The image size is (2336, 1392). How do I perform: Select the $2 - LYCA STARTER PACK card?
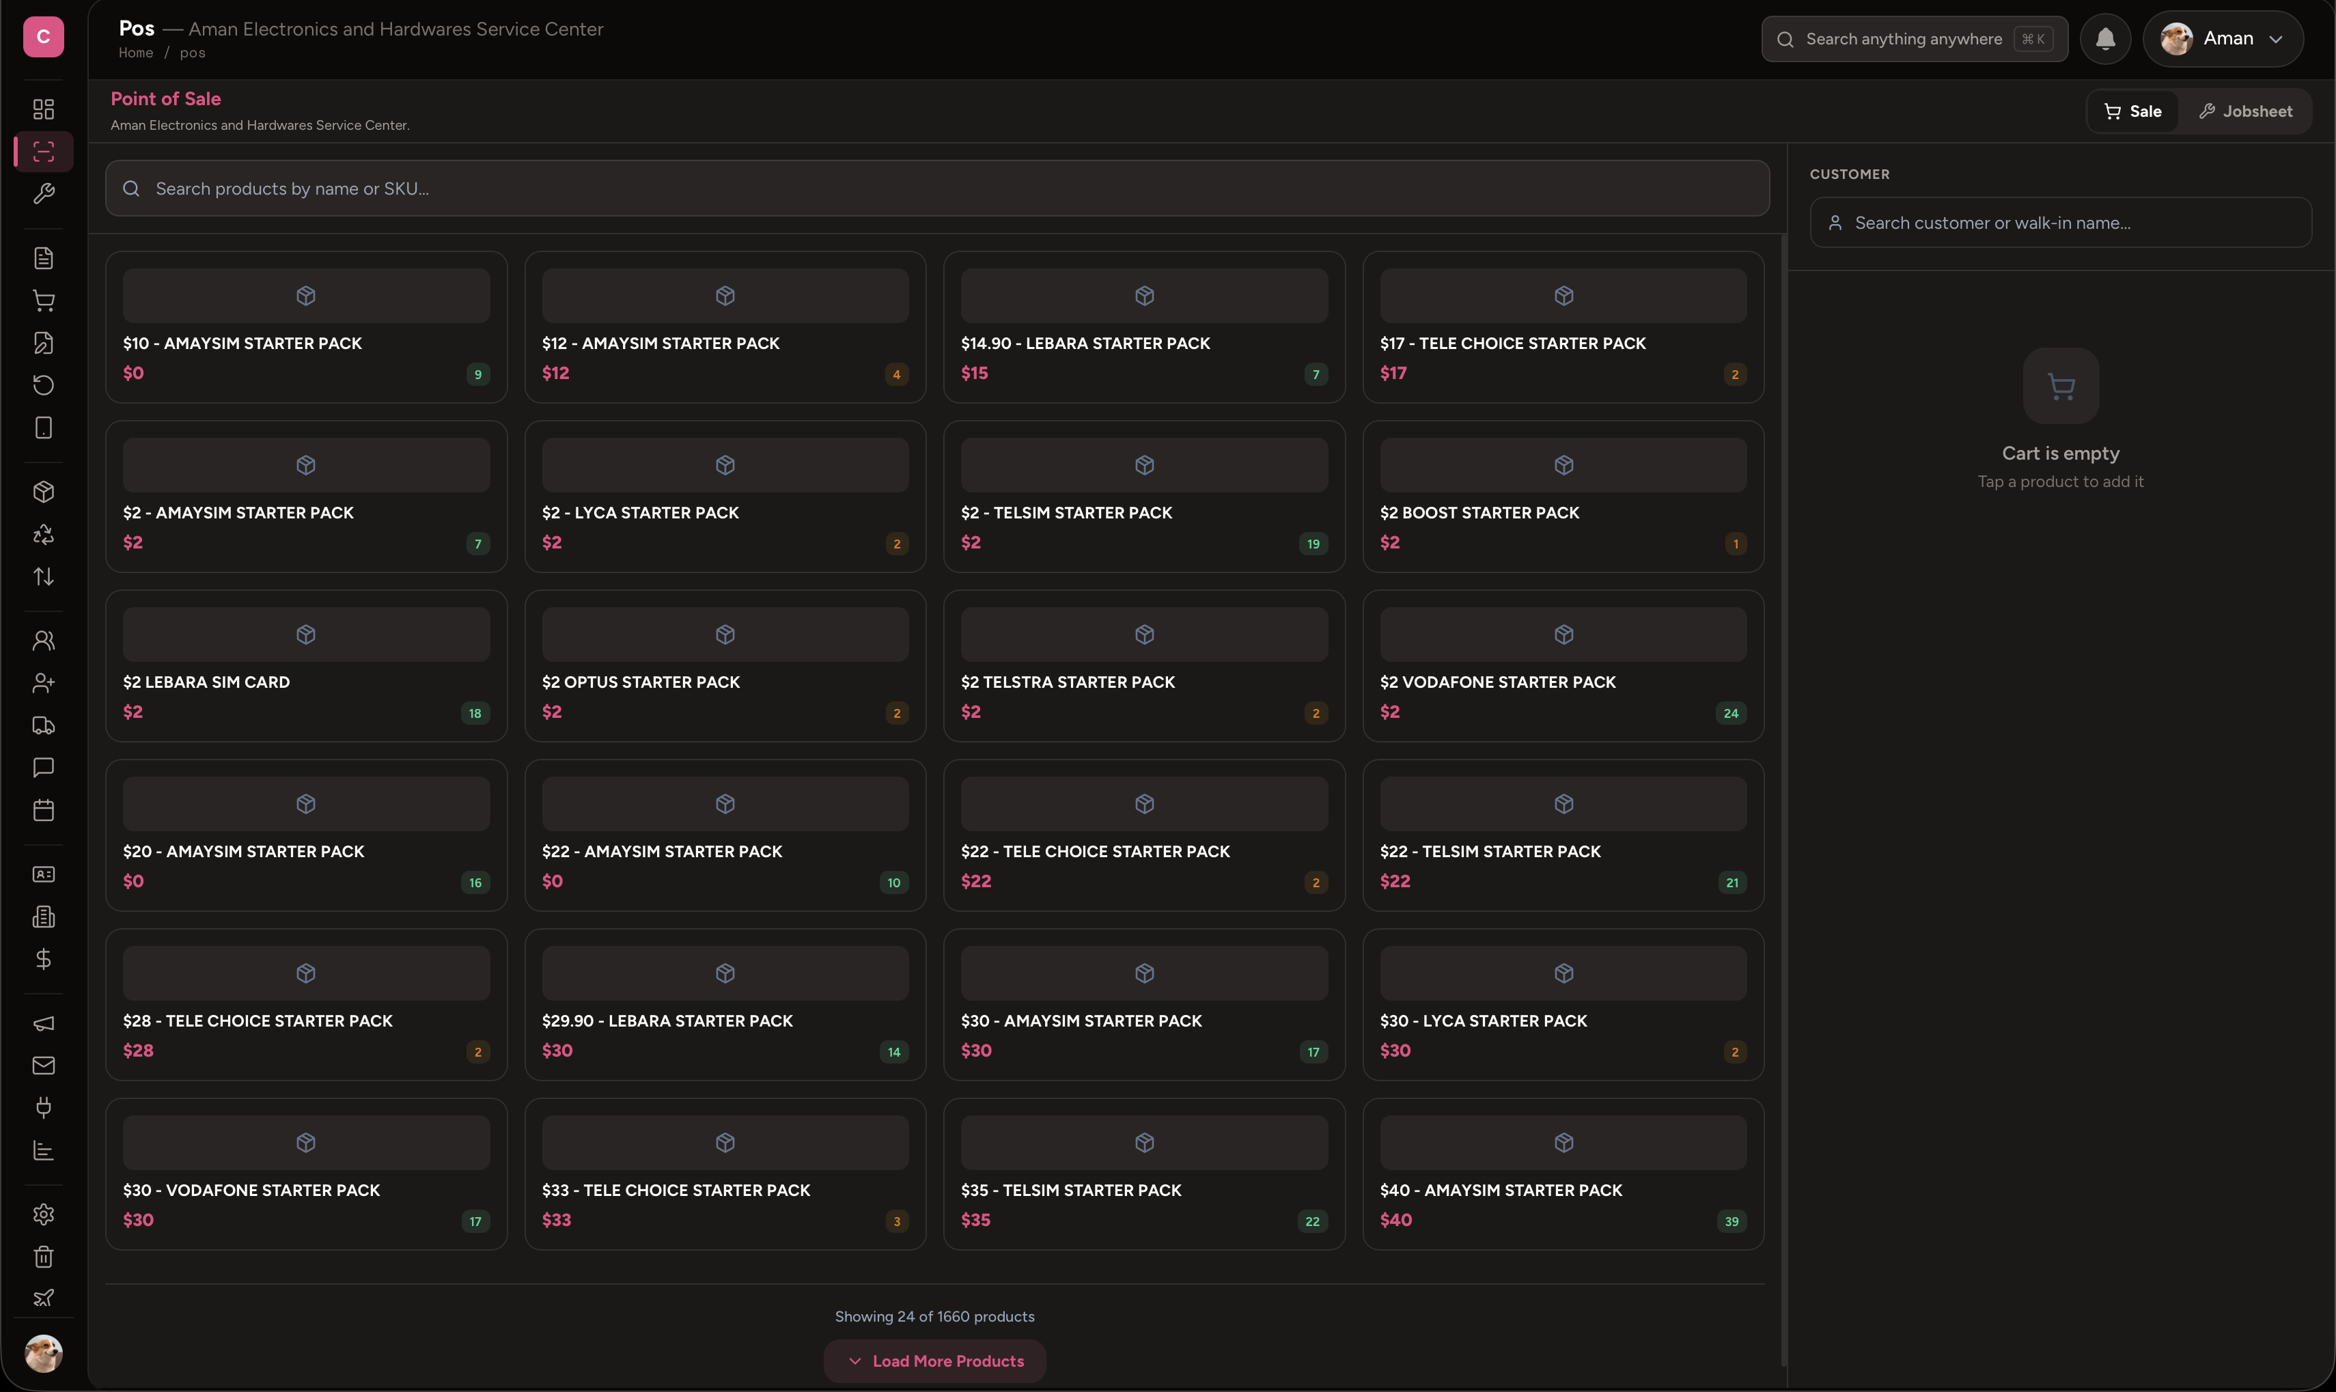click(725, 497)
